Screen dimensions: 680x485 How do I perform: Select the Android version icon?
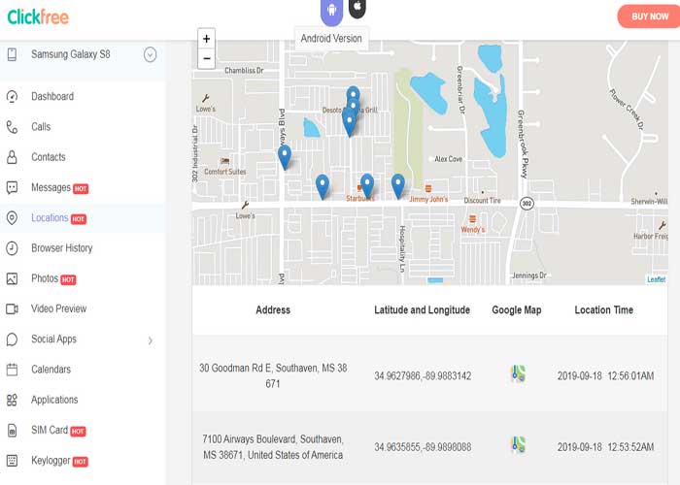click(332, 11)
